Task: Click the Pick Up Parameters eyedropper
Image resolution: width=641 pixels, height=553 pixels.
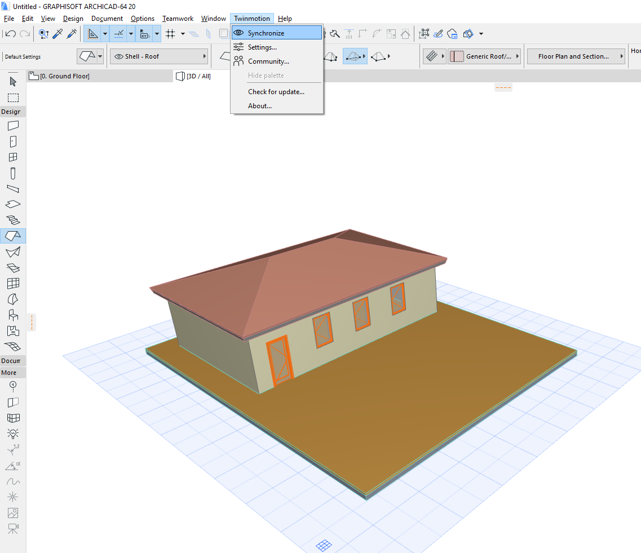Action: 58,34
